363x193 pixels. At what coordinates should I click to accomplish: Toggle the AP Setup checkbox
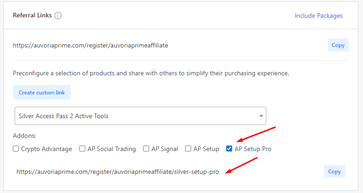[x=188, y=149]
